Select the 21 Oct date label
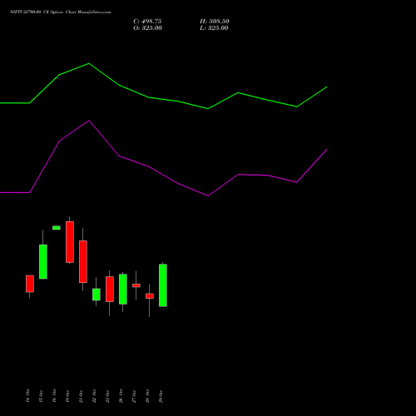This screenshot has height=416, width=416. point(81,396)
